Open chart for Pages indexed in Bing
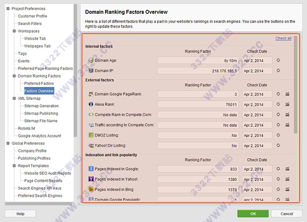 point(287,189)
